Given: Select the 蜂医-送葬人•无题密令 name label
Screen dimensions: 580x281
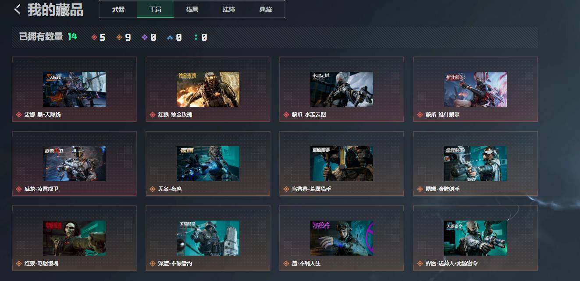Looking at the screenshot, I should pyautogui.click(x=452, y=263).
